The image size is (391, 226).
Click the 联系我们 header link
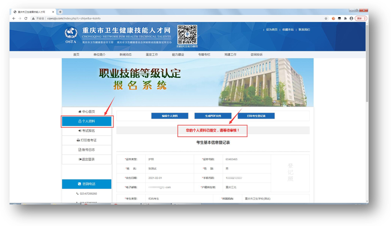pyautogui.click(x=304, y=30)
